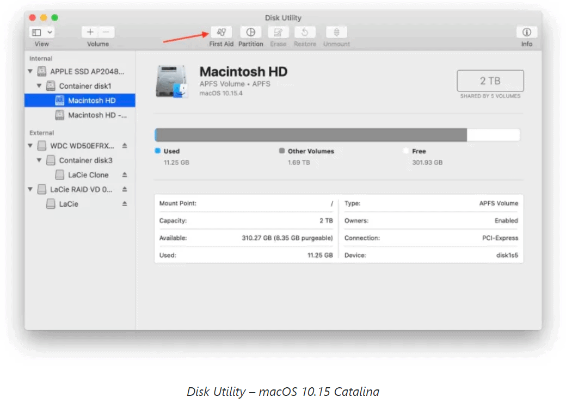Collapse the APPLE SSD AP2048 disk tree
The image size is (566, 403).
pyautogui.click(x=30, y=71)
